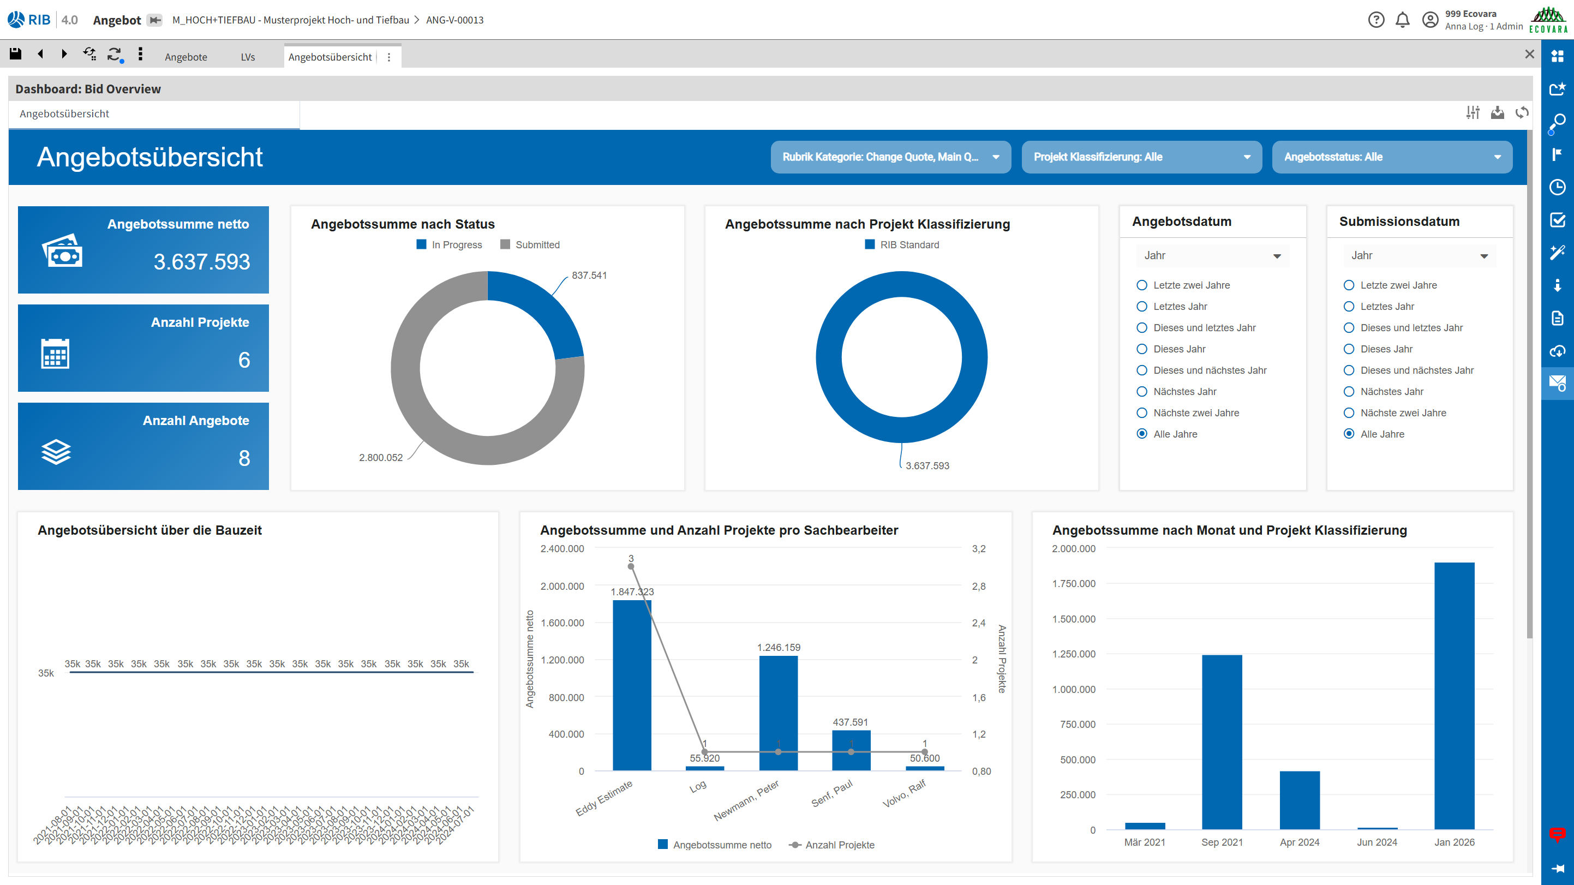The width and height of the screenshot is (1574, 885).
Task: Click the refresh icon in toolbar
Action: point(114,54)
